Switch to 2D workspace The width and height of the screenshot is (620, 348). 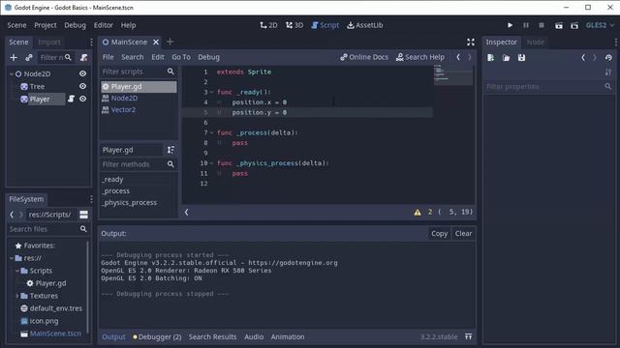coord(268,25)
